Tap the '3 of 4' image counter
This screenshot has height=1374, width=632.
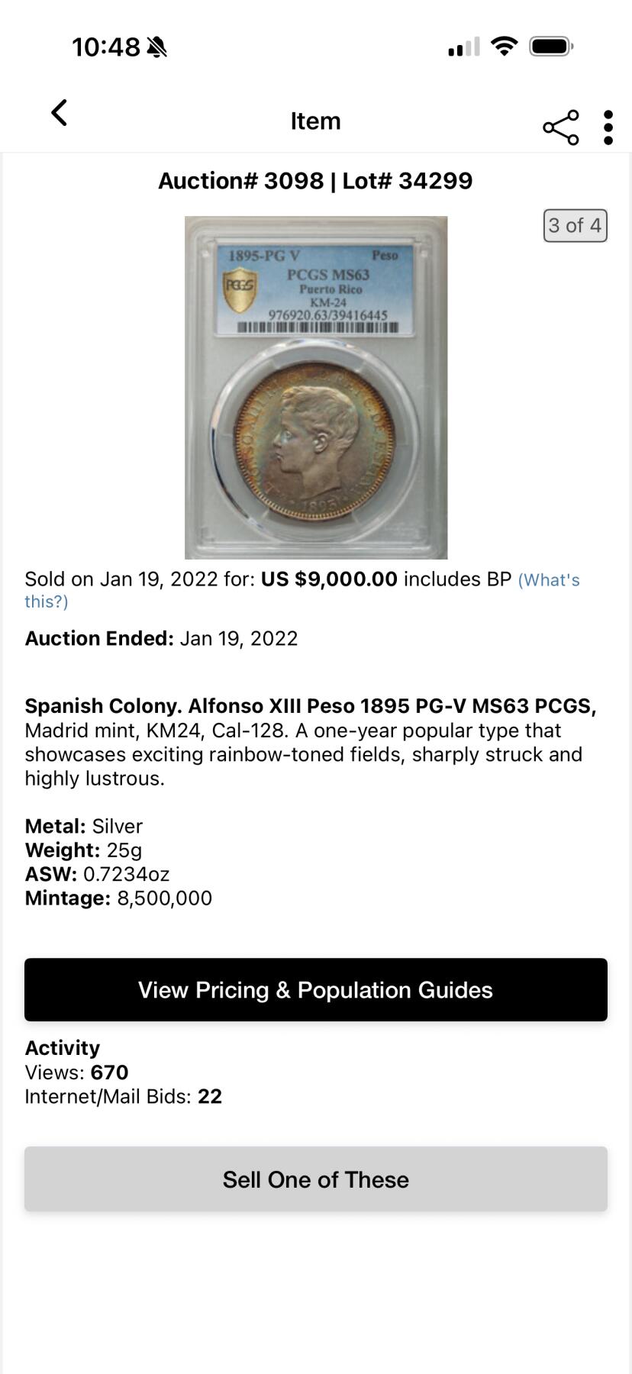[x=575, y=225]
